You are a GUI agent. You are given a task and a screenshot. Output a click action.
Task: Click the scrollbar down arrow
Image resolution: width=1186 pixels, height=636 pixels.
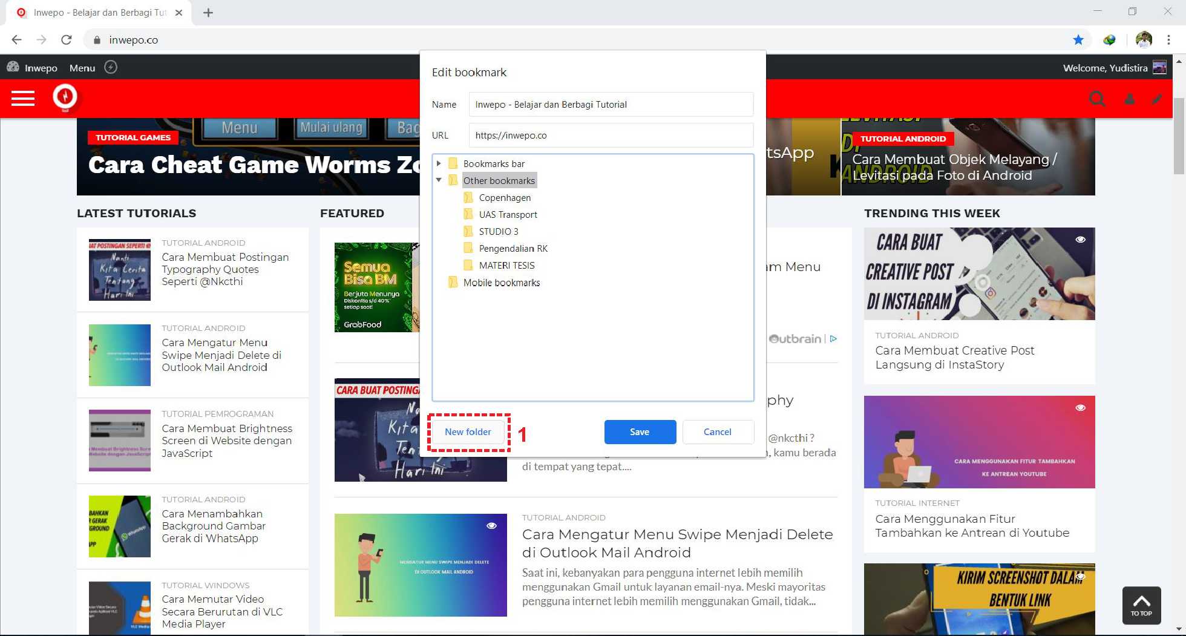point(1179,629)
